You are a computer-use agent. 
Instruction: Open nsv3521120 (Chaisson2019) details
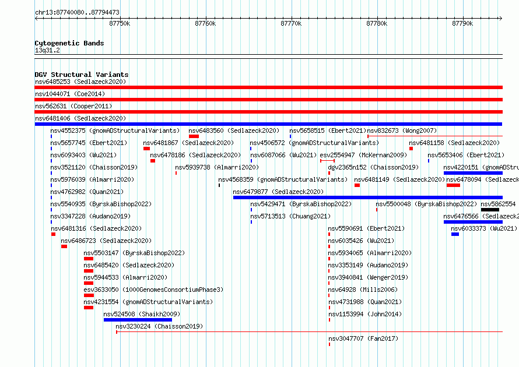tap(94, 167)
